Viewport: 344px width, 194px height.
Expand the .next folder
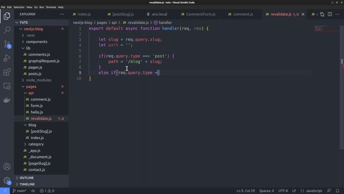click(x=41, y=35)
